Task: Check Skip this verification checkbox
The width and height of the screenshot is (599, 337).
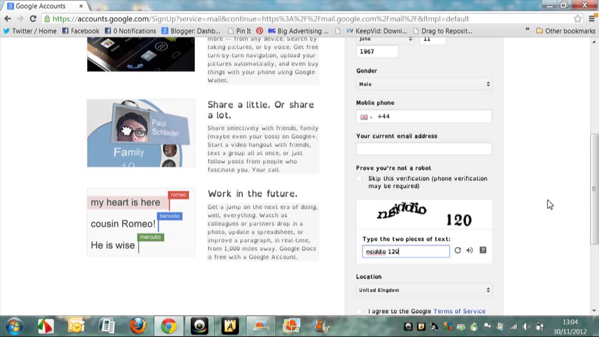Action: click(x=359, y=179)
